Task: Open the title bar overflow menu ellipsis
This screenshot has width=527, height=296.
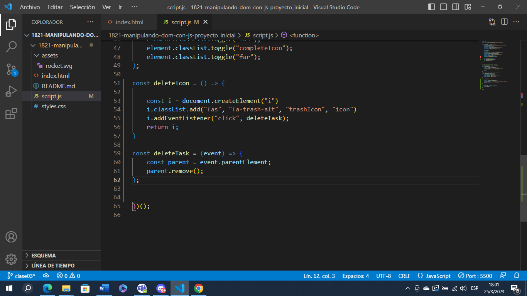Action: click(x=134, y=7)
